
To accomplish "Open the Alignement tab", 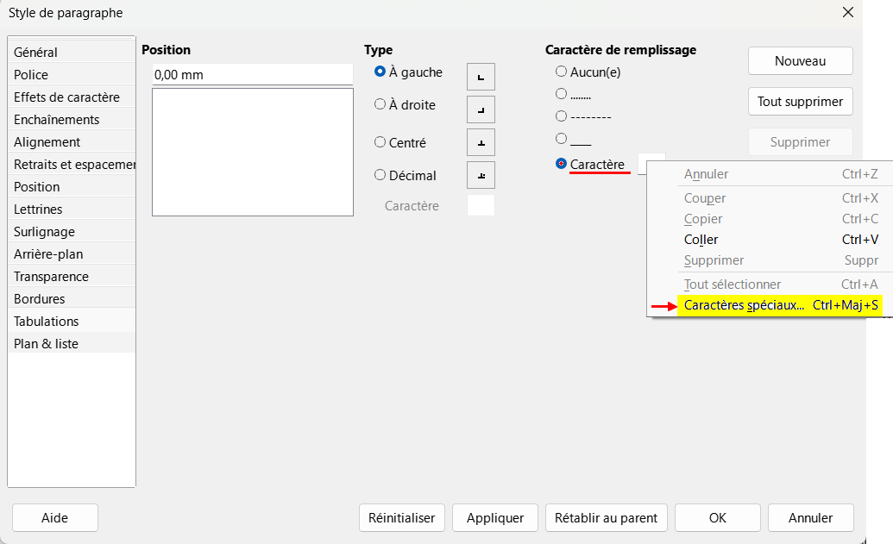I will (72, 141).
